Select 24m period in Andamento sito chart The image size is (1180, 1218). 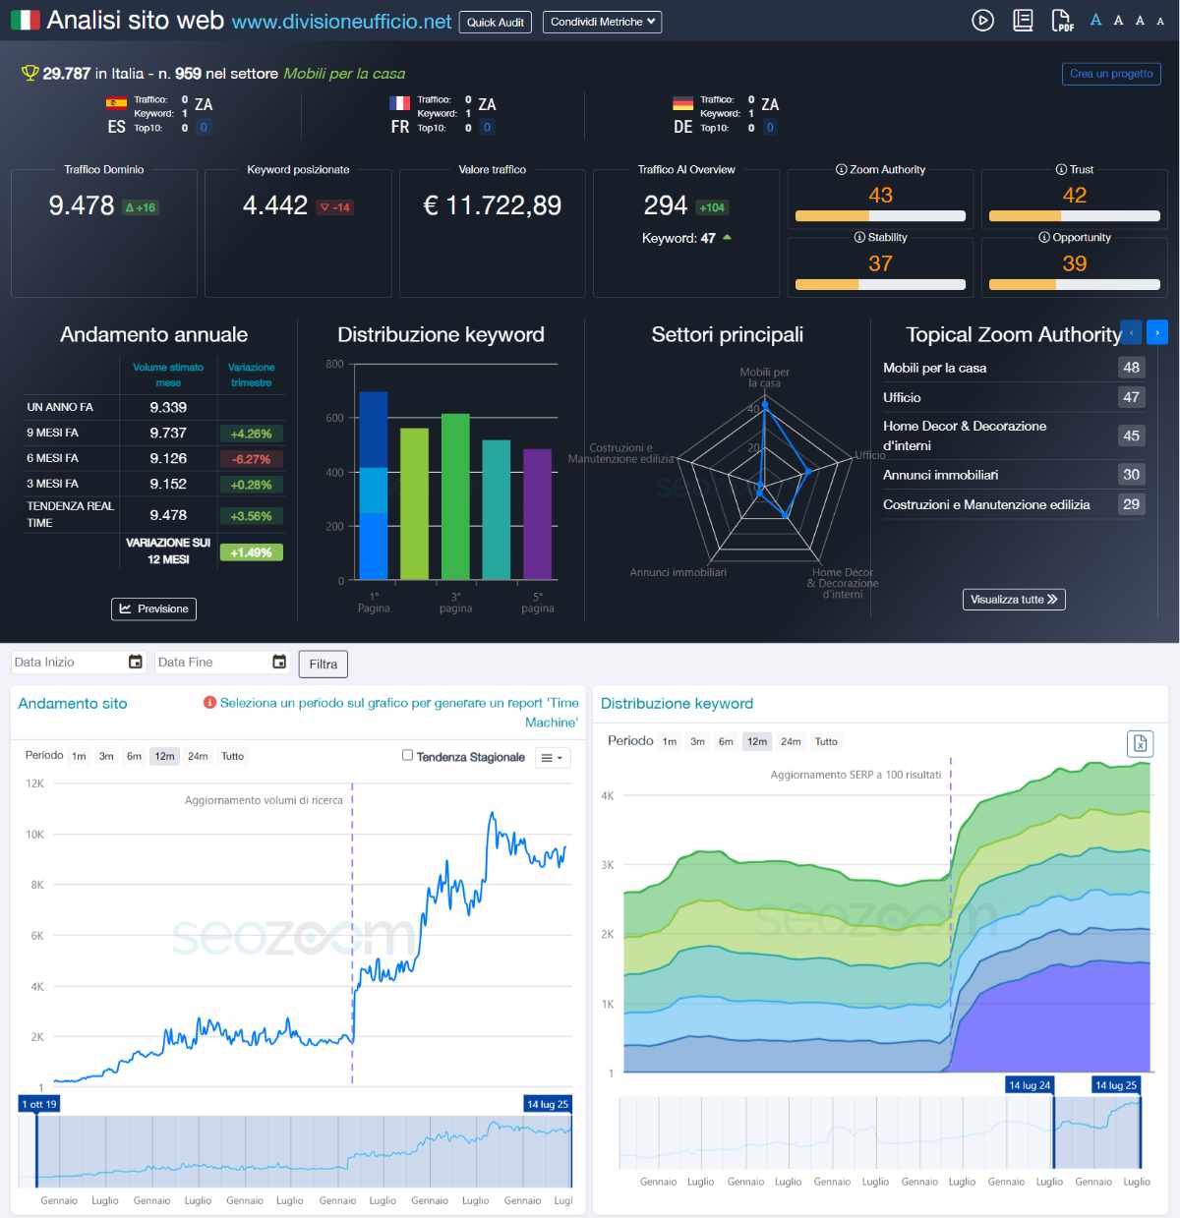(198, 757)
